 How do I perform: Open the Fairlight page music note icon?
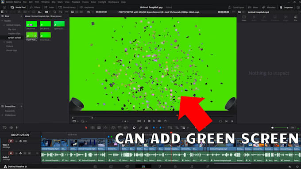pos(192,166)
